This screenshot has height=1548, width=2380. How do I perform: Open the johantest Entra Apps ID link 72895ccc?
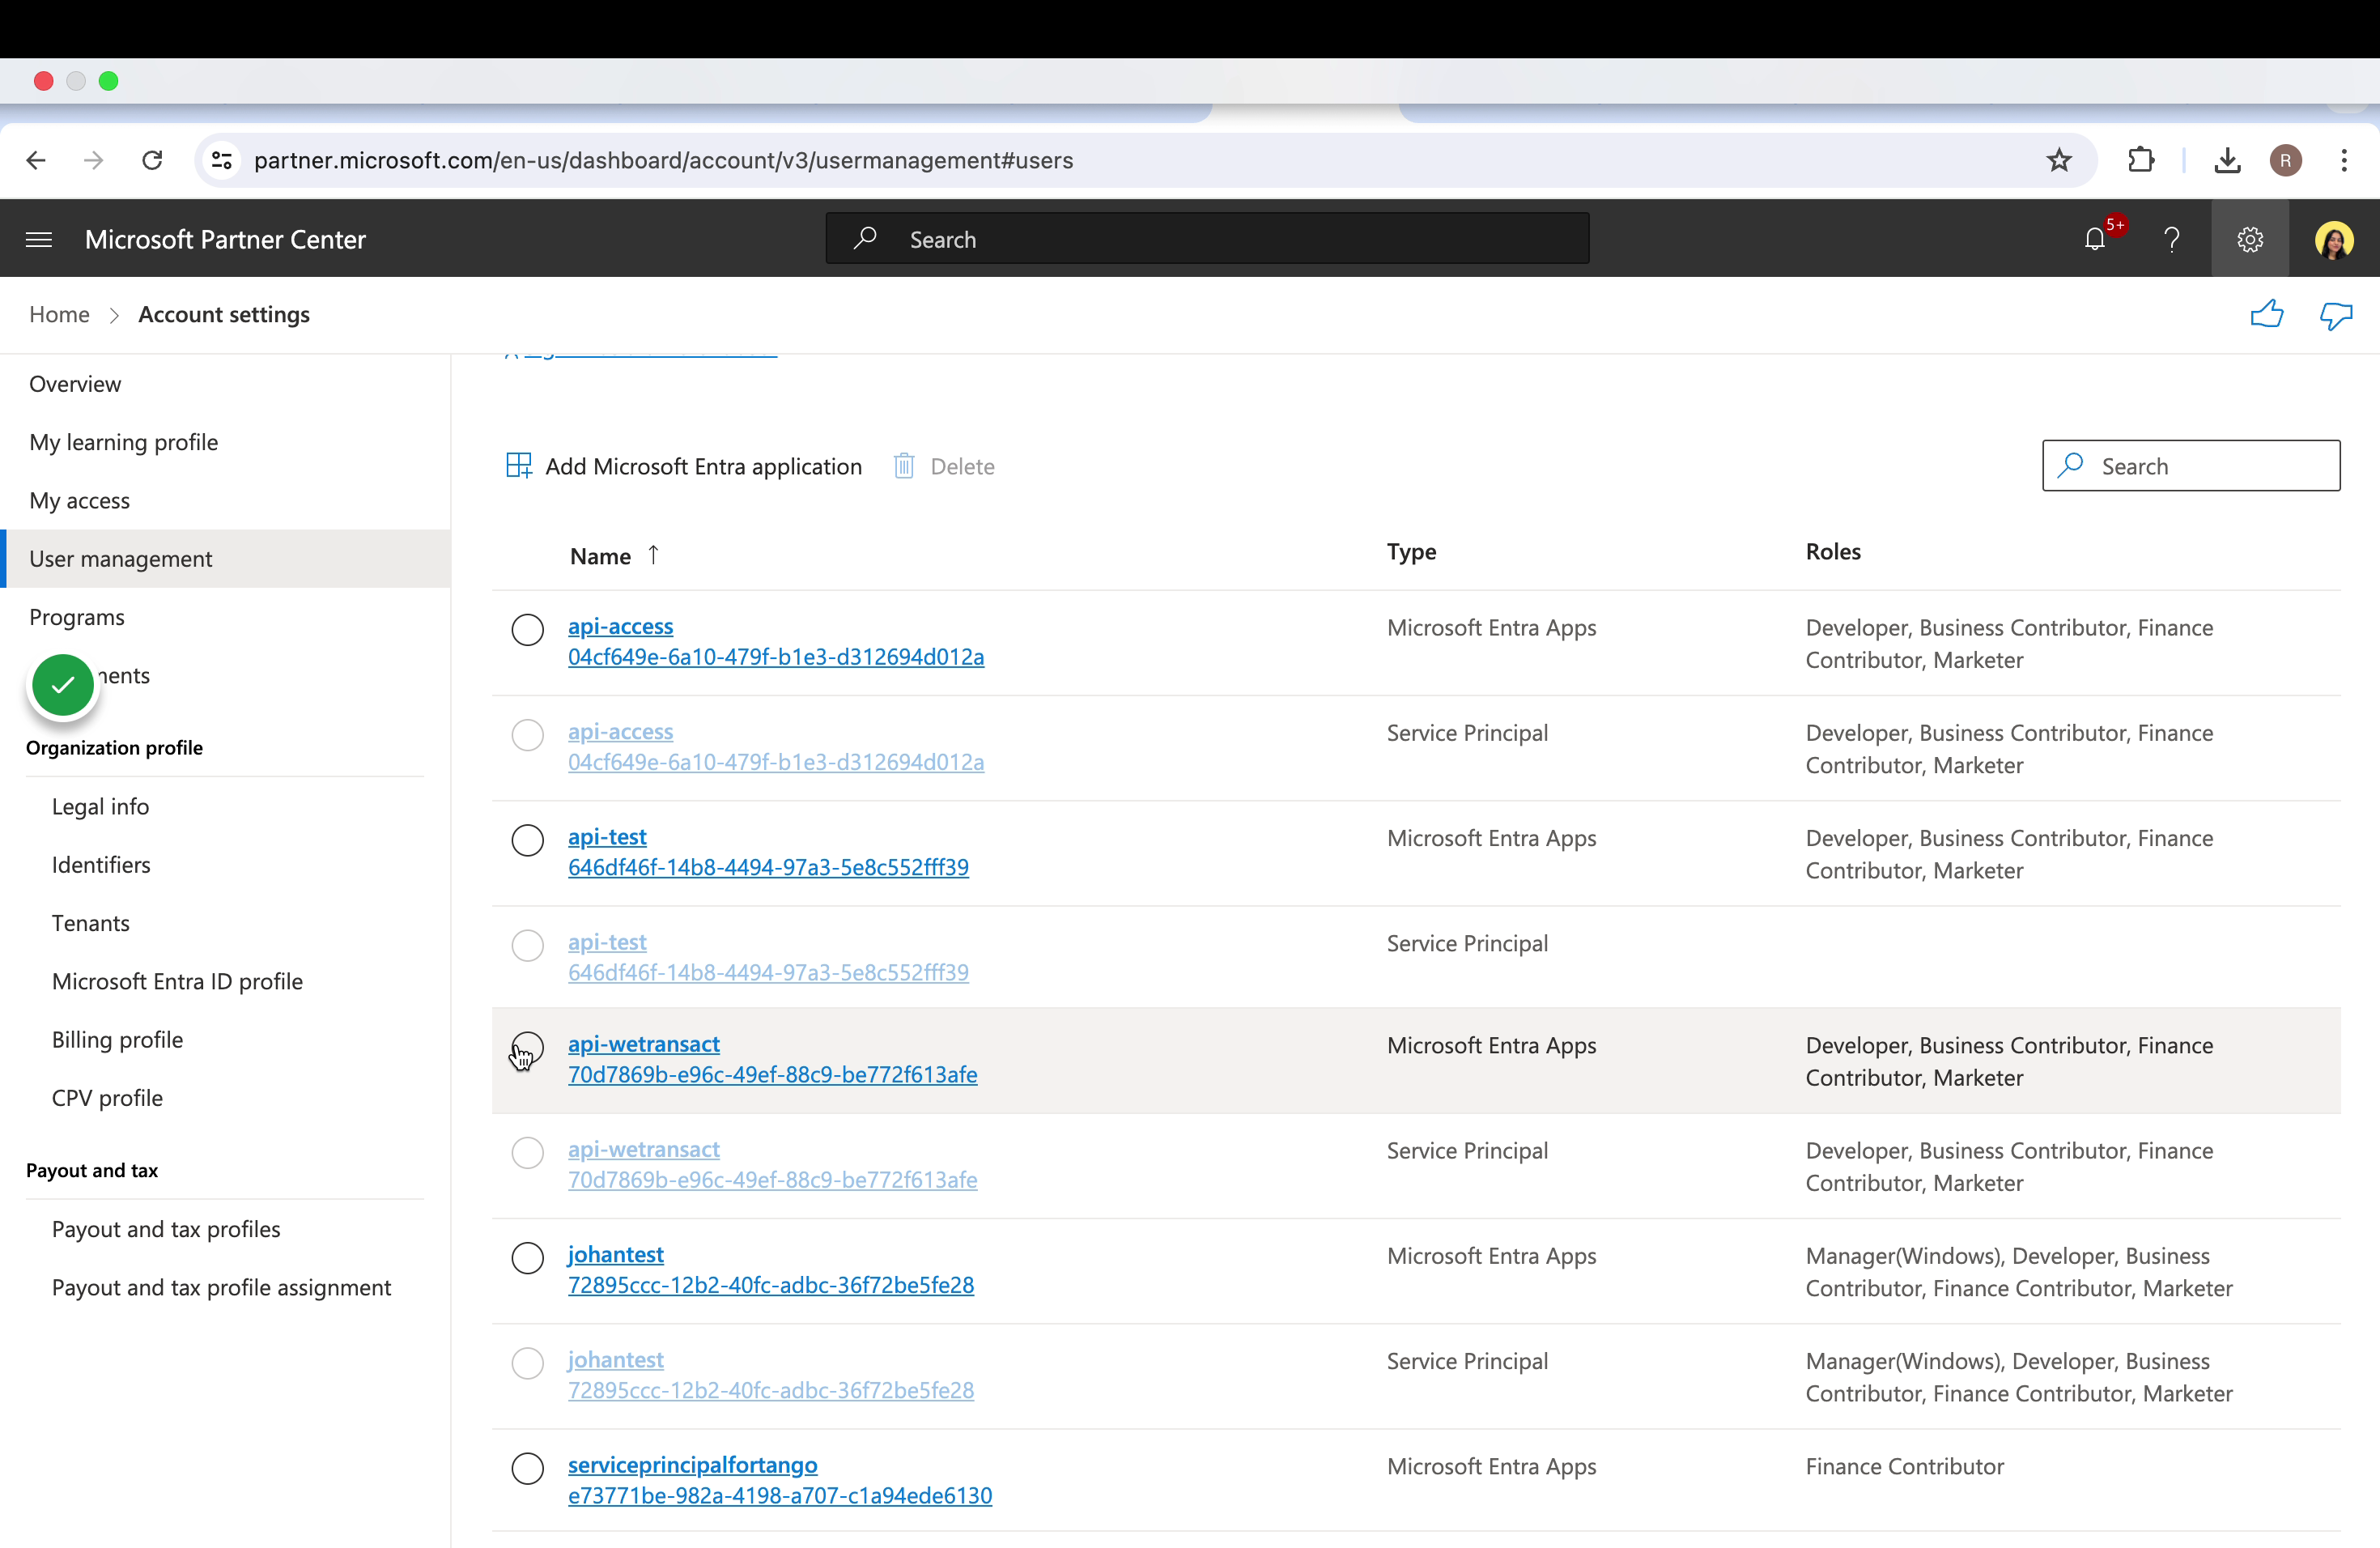771,1285
